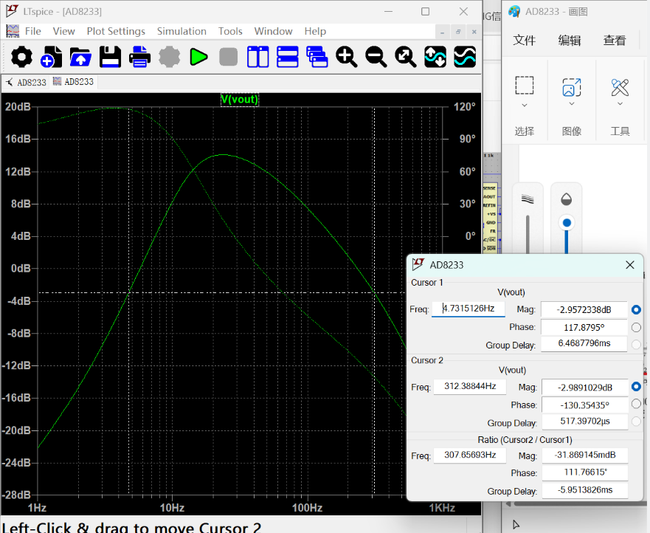650x533 pixels.
Task: Click the grey stop simulation button
Action: coord(229,57)
